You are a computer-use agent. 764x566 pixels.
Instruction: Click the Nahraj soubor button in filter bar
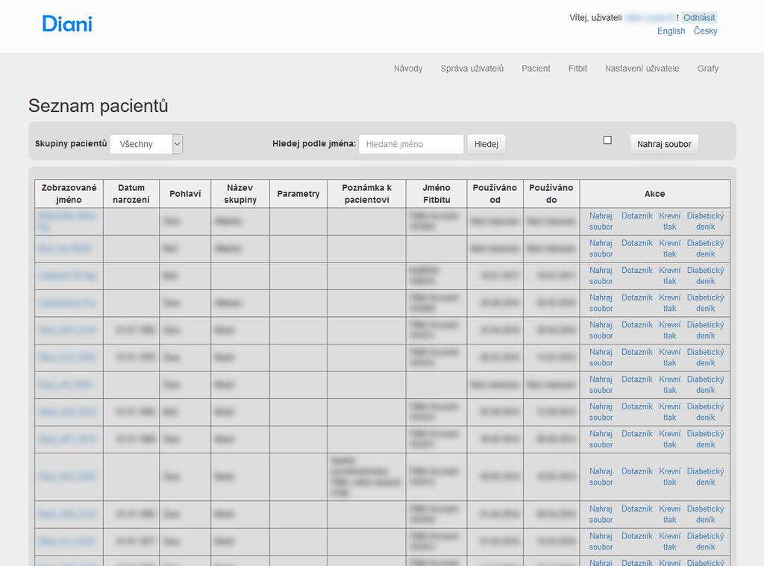pos(663,144)
